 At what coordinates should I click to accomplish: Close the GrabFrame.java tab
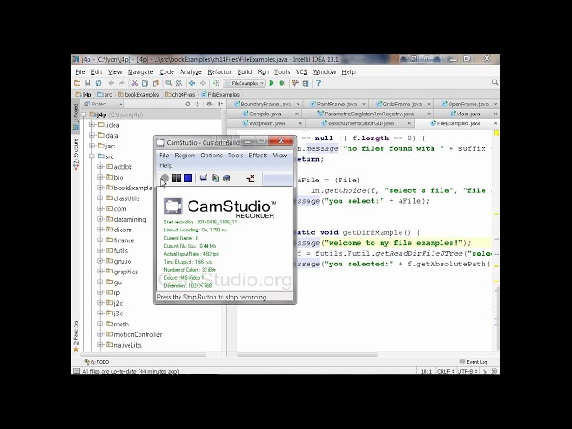point(429,104)
